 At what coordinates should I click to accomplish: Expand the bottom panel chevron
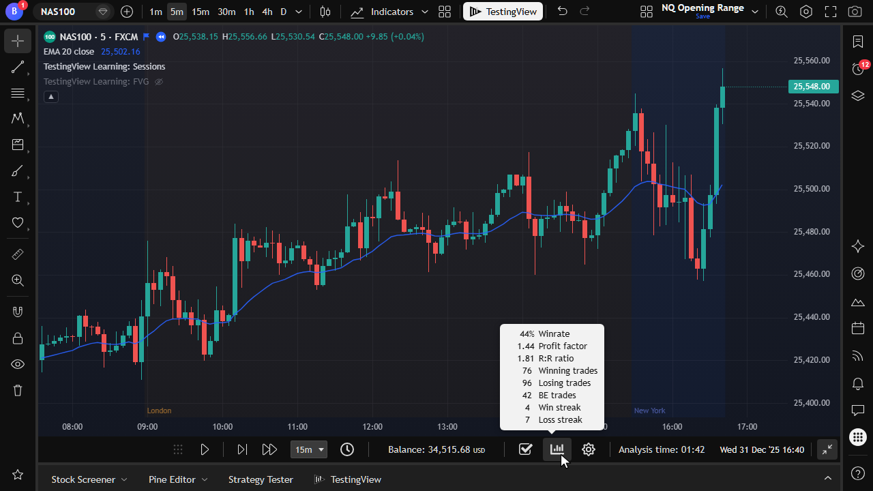pos(828,479)
